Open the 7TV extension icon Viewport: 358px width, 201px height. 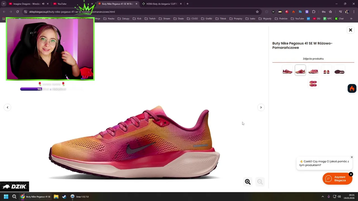pos(300,12)
